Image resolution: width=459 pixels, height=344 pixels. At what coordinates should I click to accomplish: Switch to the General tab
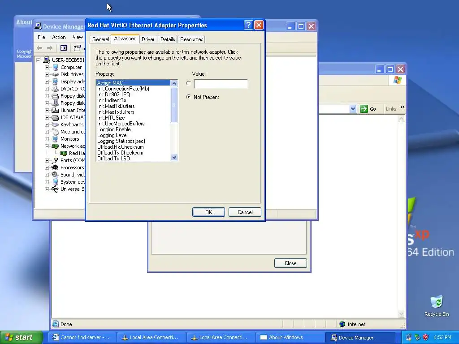[x=100, y=39]
